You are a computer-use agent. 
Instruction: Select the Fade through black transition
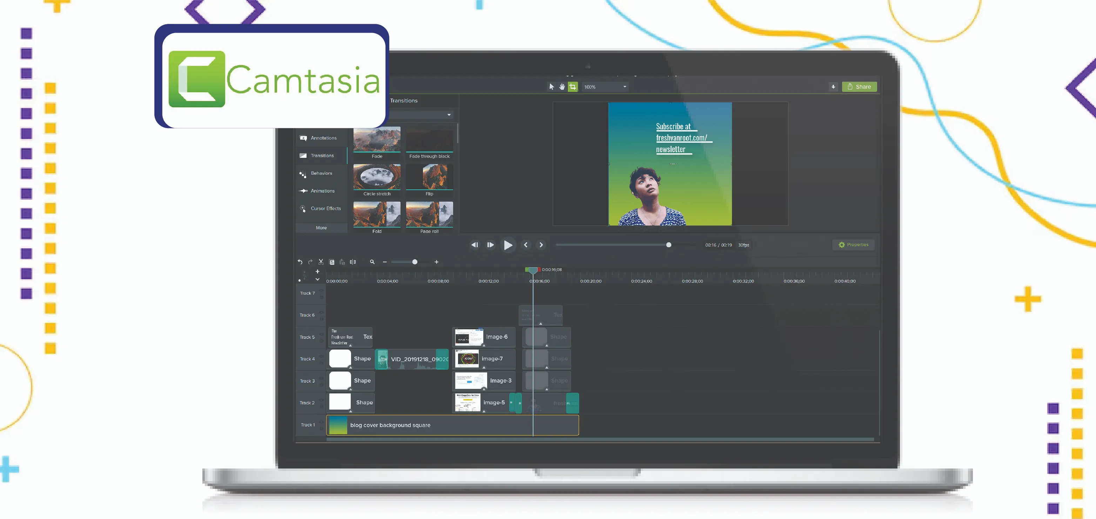pos(429,140)
